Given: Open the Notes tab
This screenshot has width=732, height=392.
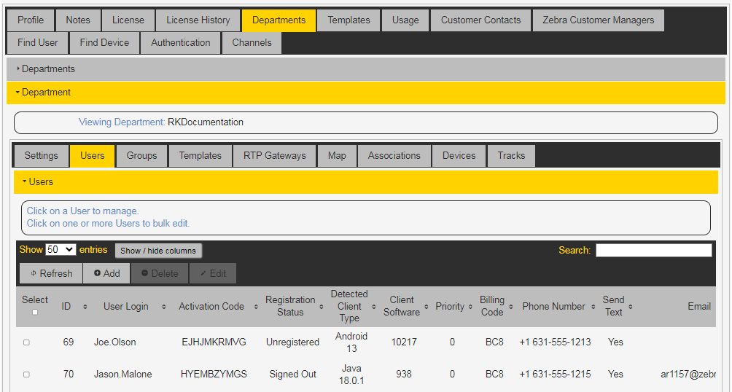Looking at the screenshot, I should pyautogui.click(x=78, y=20).
